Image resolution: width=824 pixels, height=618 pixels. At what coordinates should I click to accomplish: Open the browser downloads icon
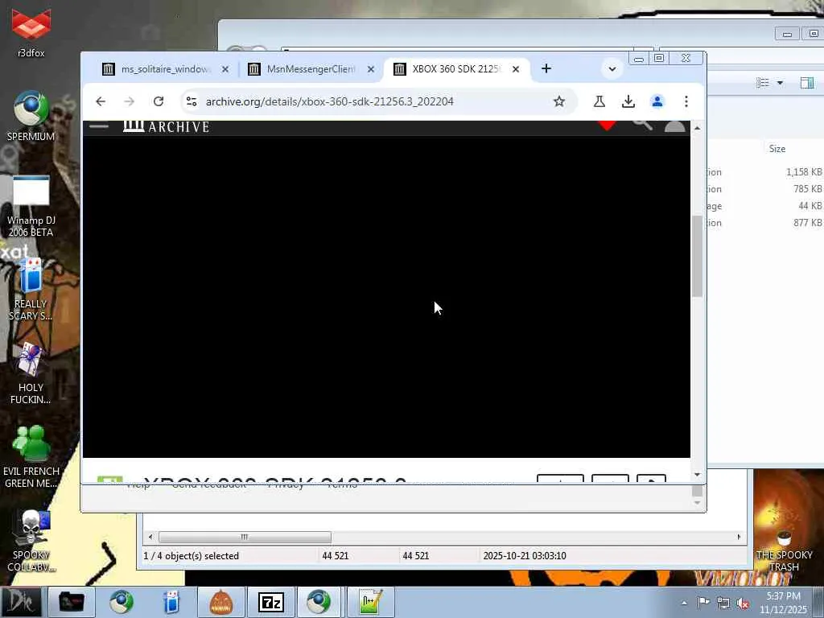pos(628,101)
